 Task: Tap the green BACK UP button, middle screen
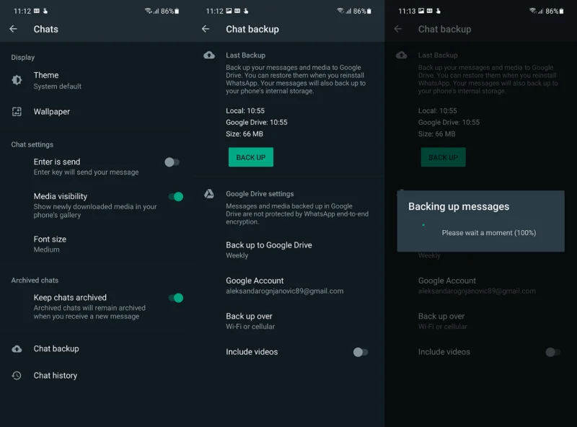tap(251, 157)
